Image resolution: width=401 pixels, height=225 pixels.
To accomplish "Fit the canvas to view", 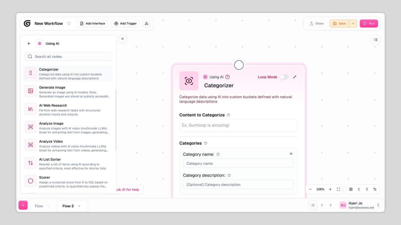I will [x=338, y=189].
